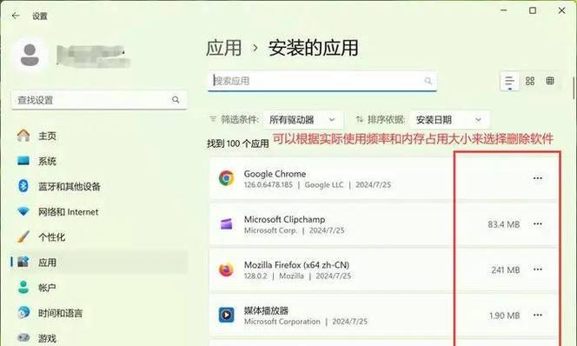Switch to grid view layout
The image size is (577, 346).
530,81
